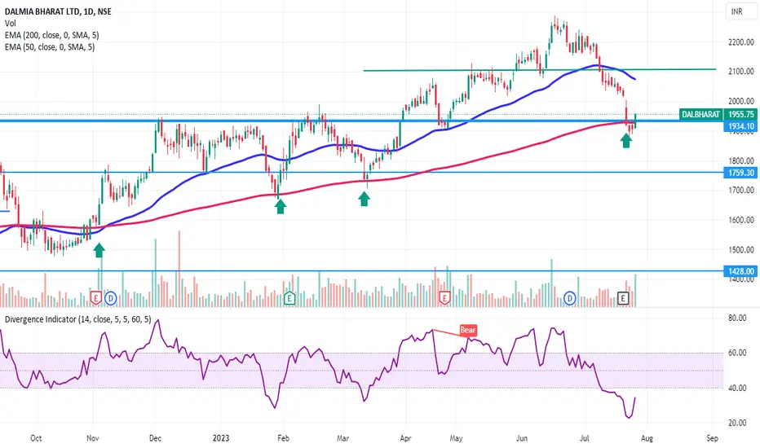Open the green E earnings marker near February

[289, 298]
